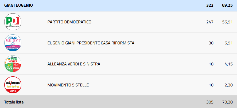237x108 pixels.
Task: Click Casa Riformista's 30 votes value
Action: [211, 43]
